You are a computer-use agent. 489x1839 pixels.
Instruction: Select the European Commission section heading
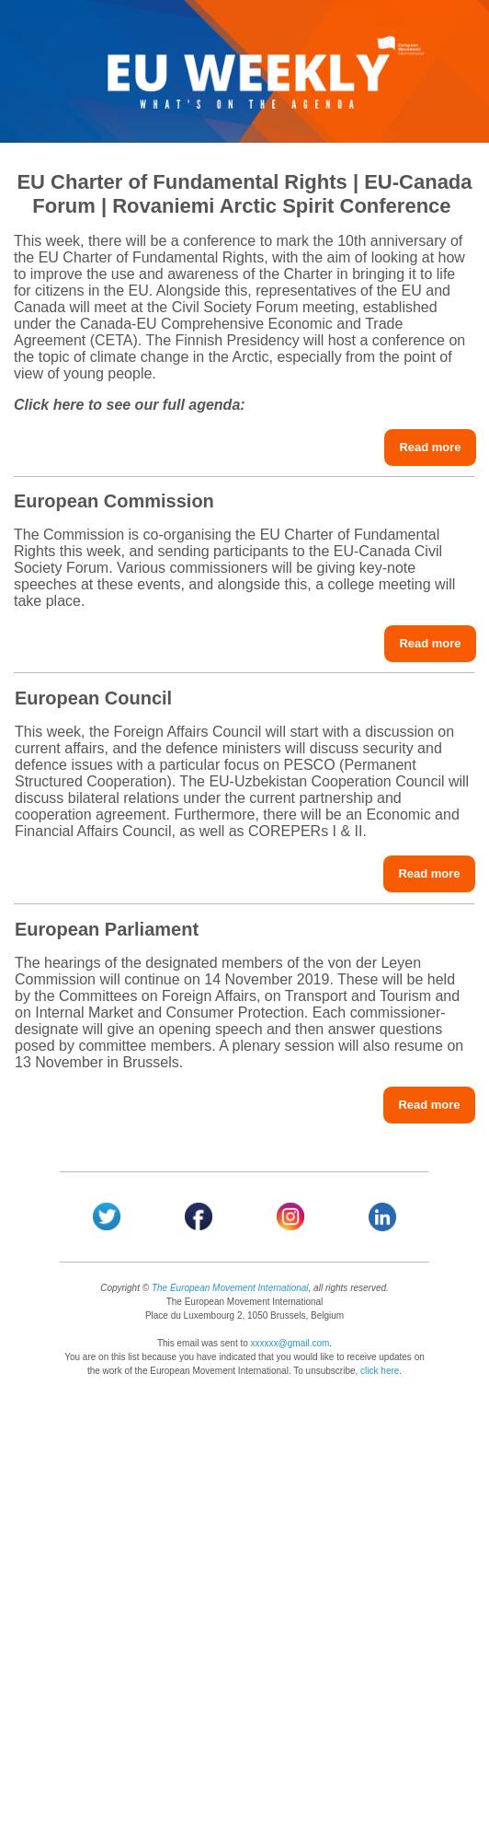pos(114,501)
